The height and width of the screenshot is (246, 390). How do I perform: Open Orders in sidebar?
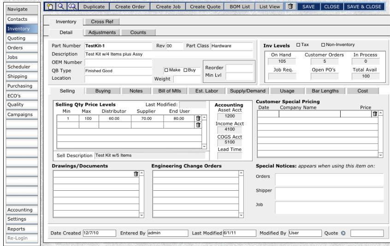pos(22,48)
